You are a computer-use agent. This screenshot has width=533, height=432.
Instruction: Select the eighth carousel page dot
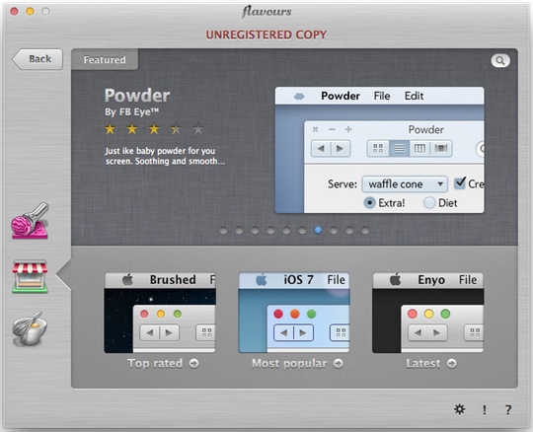[334, 231]
